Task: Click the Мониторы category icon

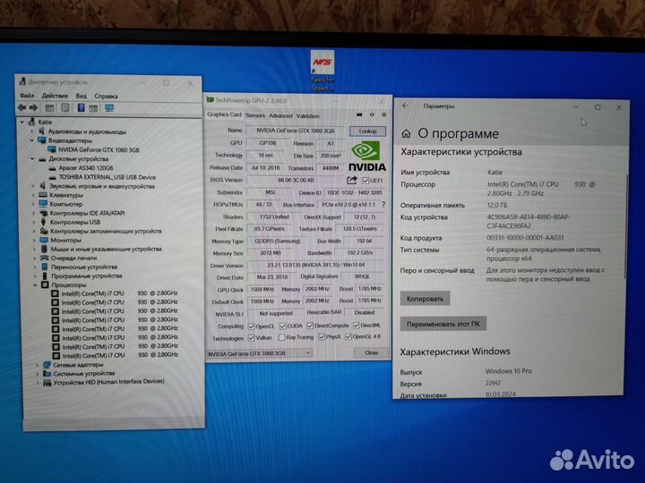Action: [44, 240]
